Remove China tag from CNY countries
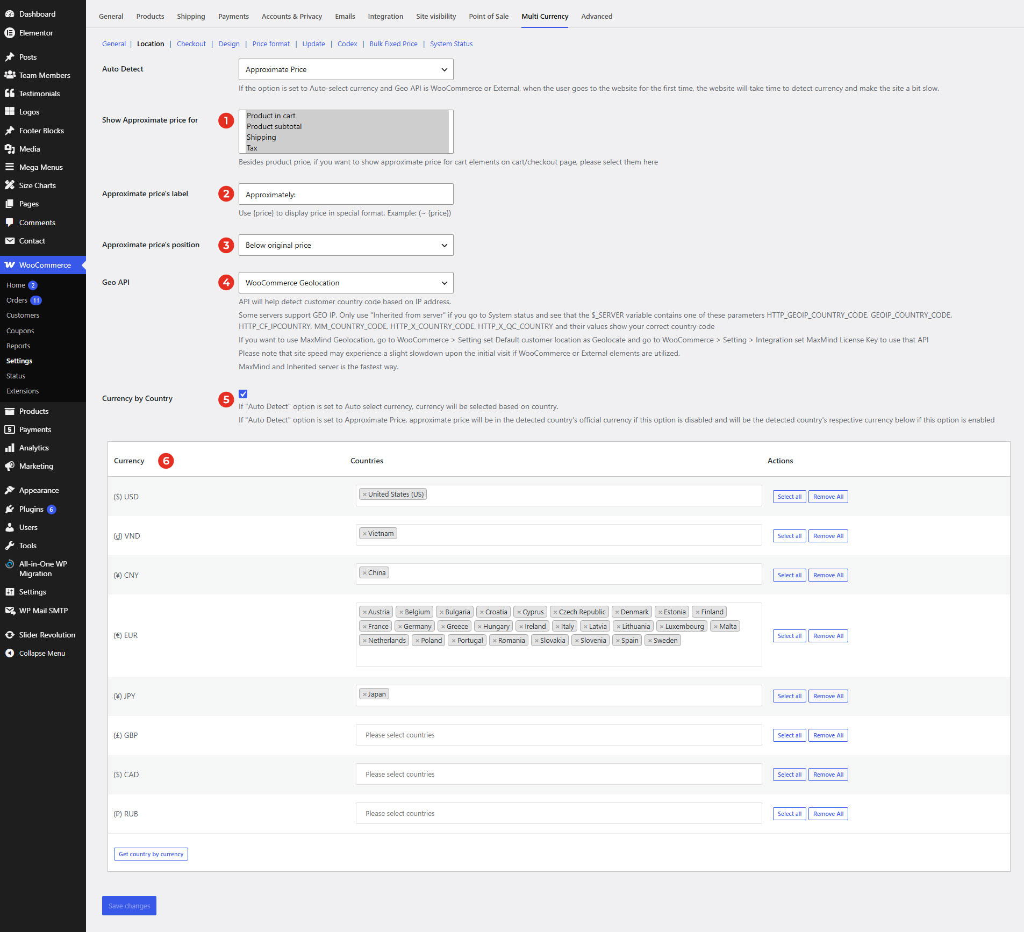Screen dimensions: 1024x932 click(x=364, y=573)
